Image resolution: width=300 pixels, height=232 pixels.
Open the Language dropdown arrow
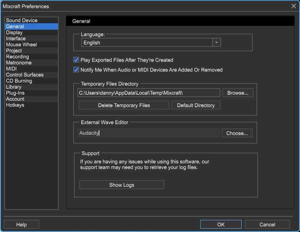point(216,42)
